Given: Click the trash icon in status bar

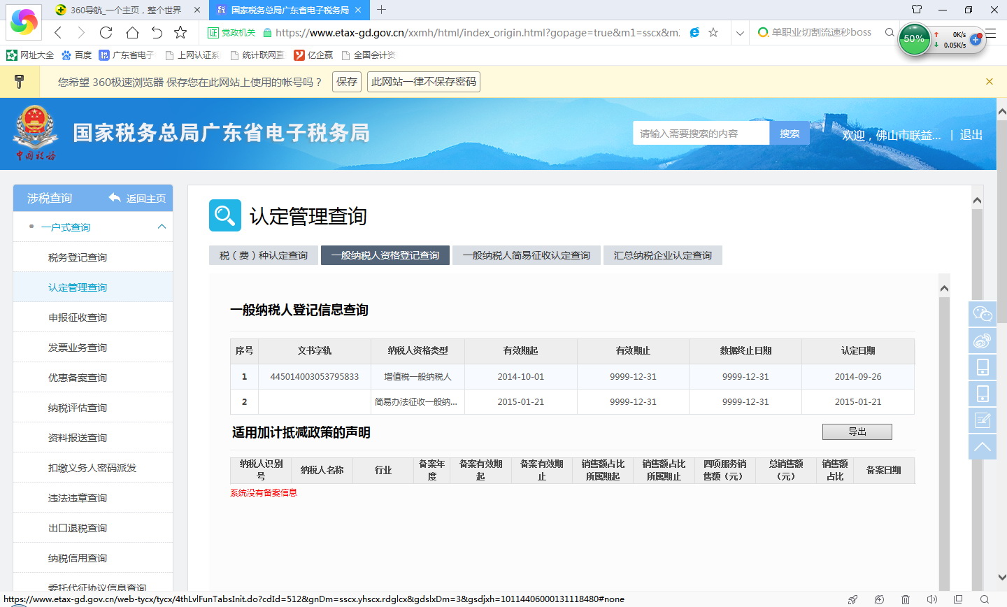Looking at the screenshot, I should [x=906, y=599].
